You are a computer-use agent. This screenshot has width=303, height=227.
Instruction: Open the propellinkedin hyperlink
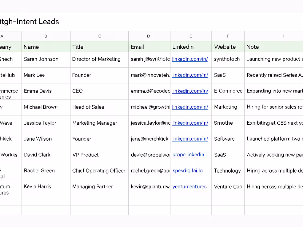188,155
